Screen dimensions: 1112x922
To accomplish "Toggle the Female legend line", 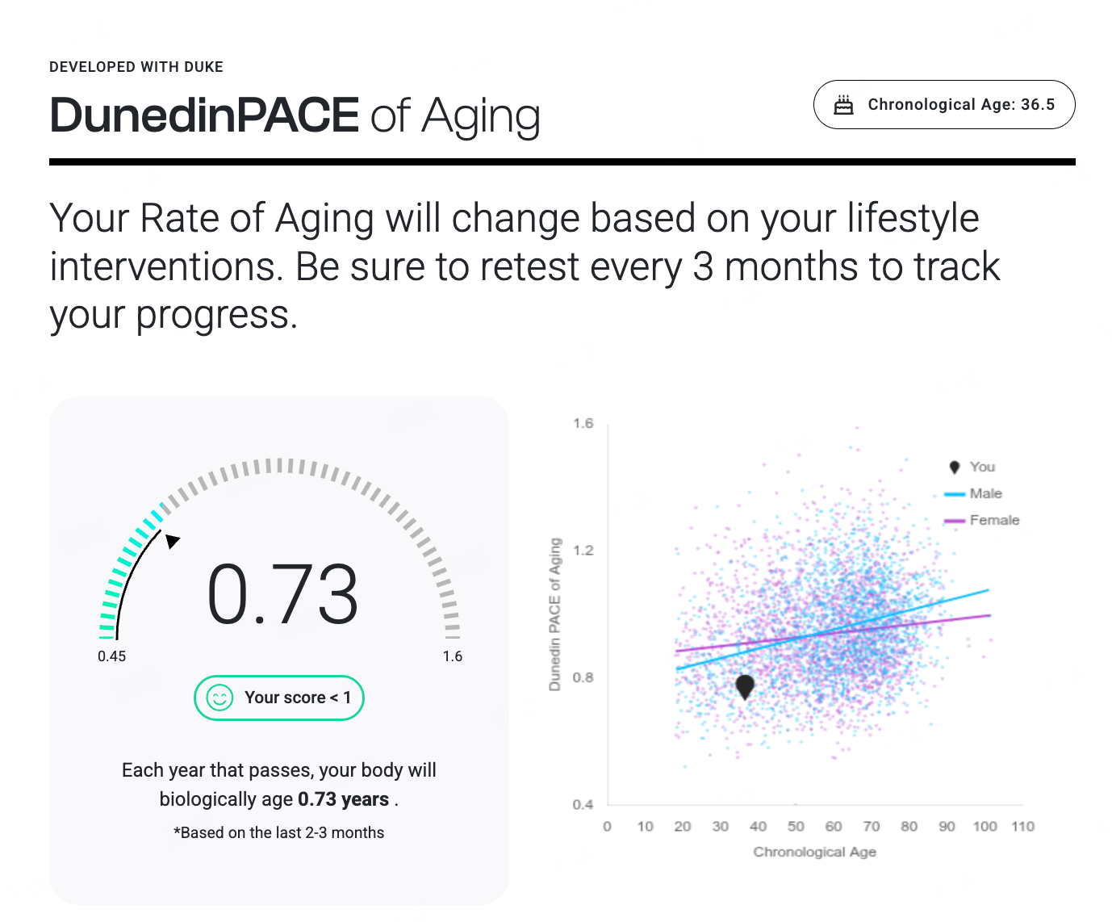I will coord(955,521).
